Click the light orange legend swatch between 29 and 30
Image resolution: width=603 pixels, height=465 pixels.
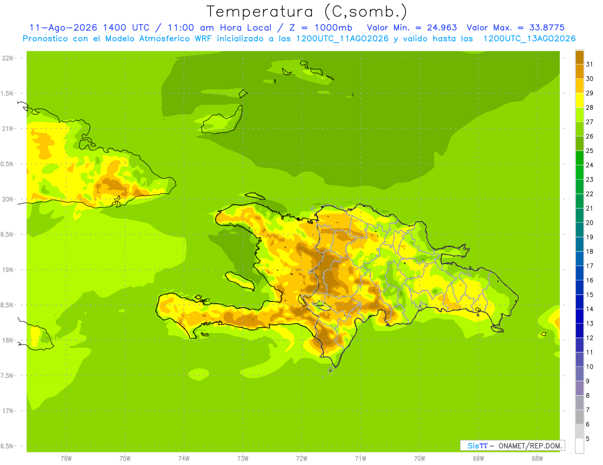579,86
